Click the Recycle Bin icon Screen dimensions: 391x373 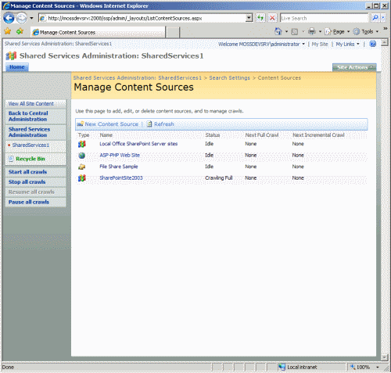[11, 159]
